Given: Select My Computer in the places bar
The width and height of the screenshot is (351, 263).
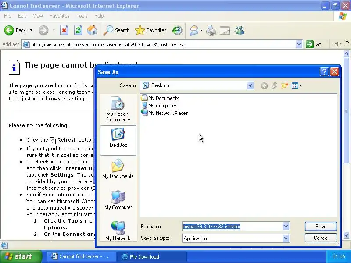Looking at the screenshot, I should pyautogui.click(x=118, y=200).
